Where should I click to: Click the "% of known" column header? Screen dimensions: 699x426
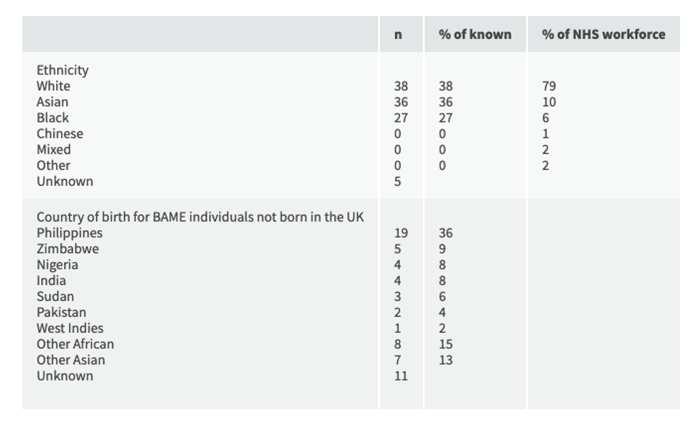tap(475, 34)
